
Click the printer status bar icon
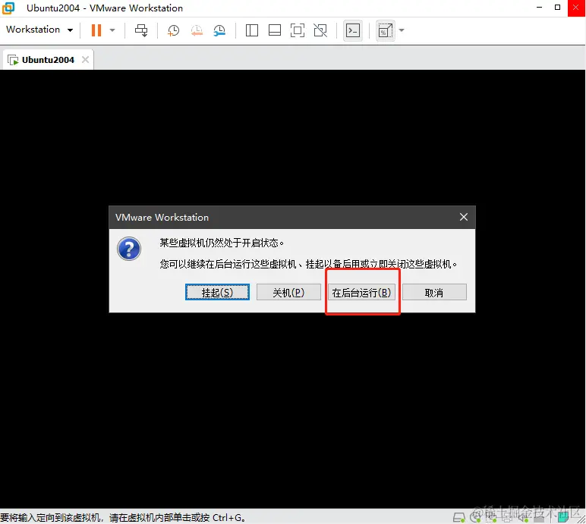pos(507,517)
